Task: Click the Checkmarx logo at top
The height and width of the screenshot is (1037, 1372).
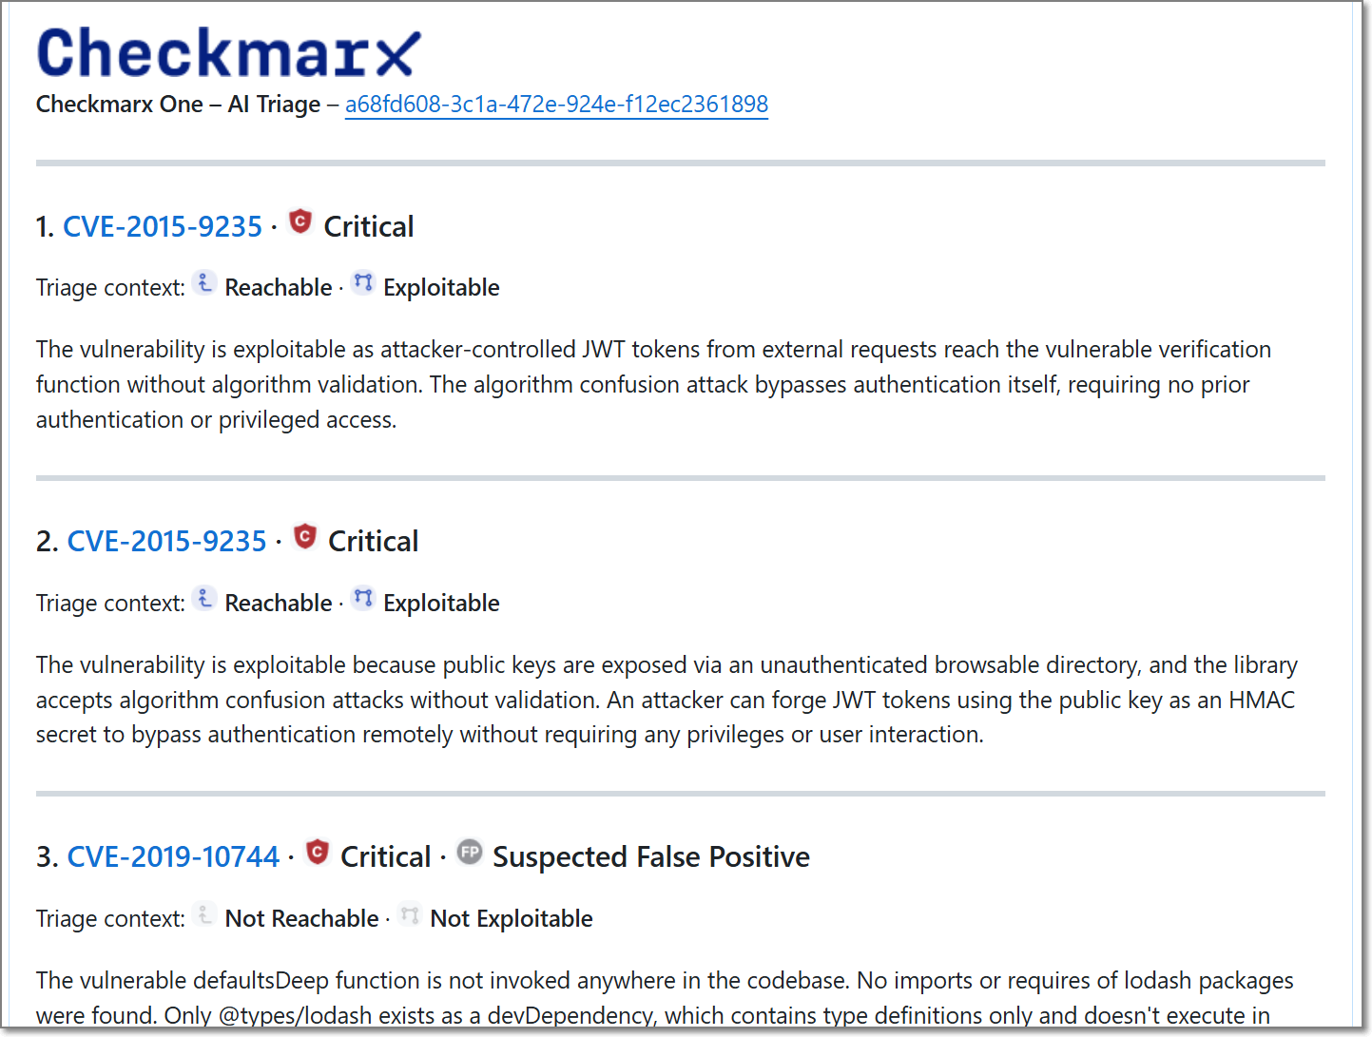Action: coord(228,51)
